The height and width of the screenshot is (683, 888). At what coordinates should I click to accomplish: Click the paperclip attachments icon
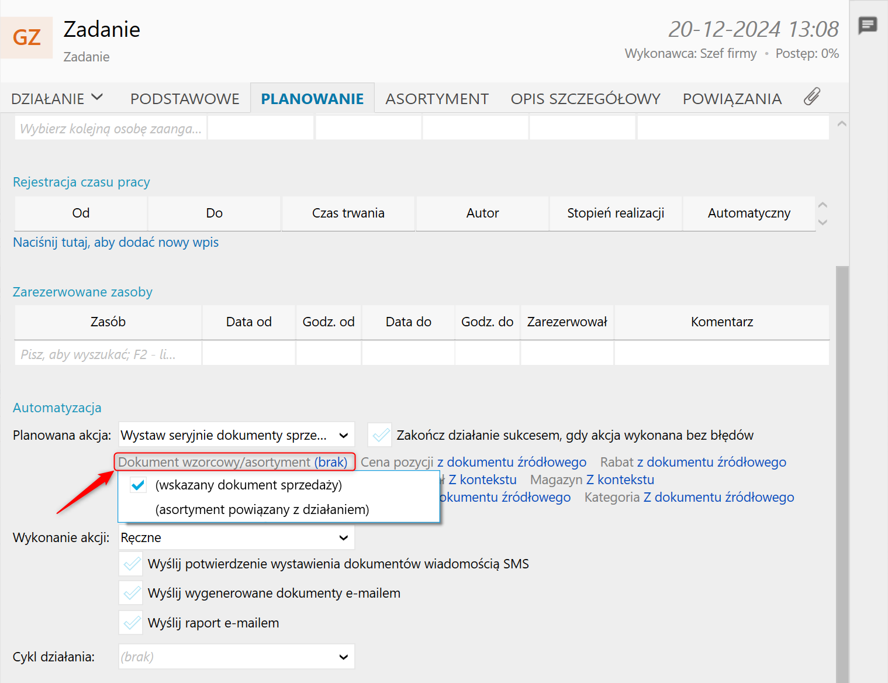click(x=811, y=97)
